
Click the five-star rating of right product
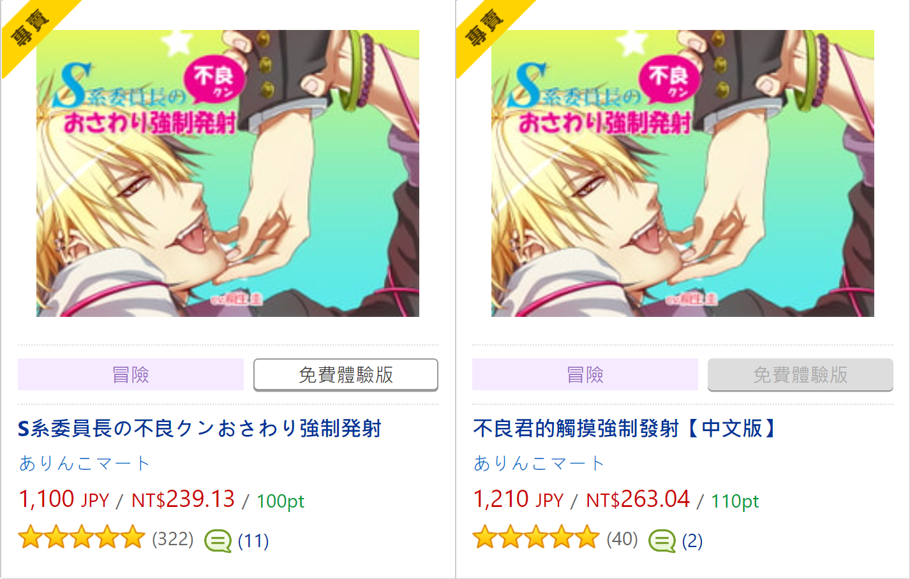coord(536,538)
